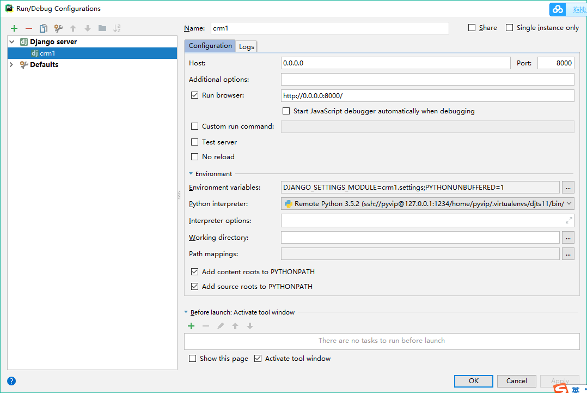Move before launch task up
Viewport: 587px width, 393px height.
point(235,326)
